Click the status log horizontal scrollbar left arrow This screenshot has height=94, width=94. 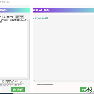[34, 81]
